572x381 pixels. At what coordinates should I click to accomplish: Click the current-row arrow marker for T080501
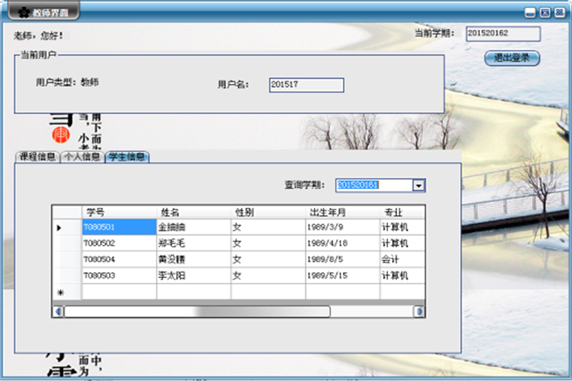(58, 227)
